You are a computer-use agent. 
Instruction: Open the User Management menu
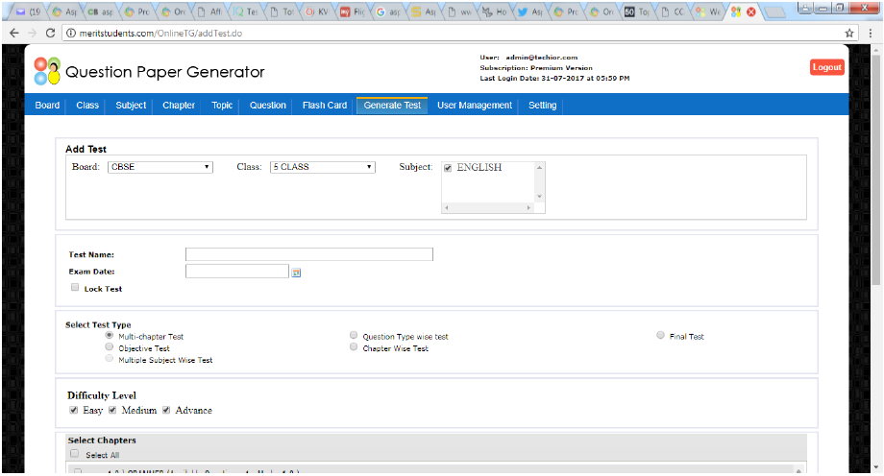click(x=475, y=106)
